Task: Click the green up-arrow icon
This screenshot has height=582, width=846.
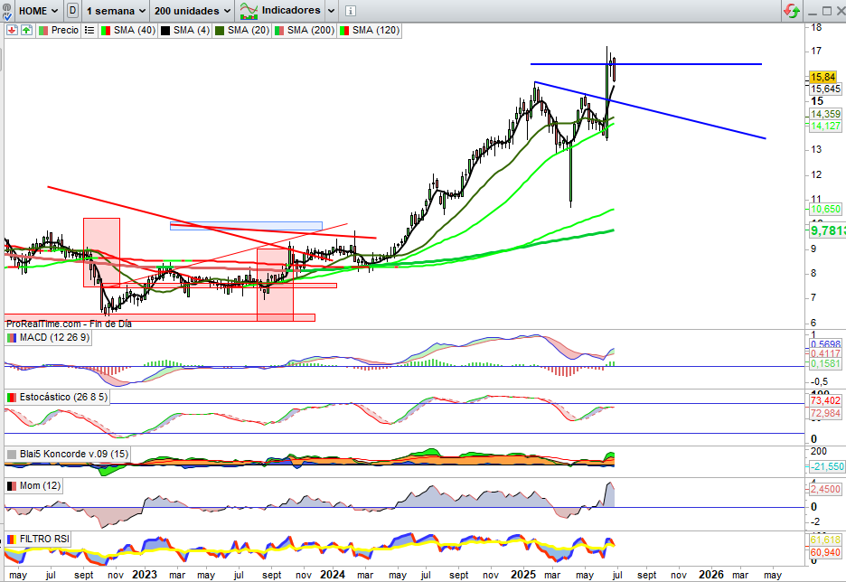Action: [26, 30]
